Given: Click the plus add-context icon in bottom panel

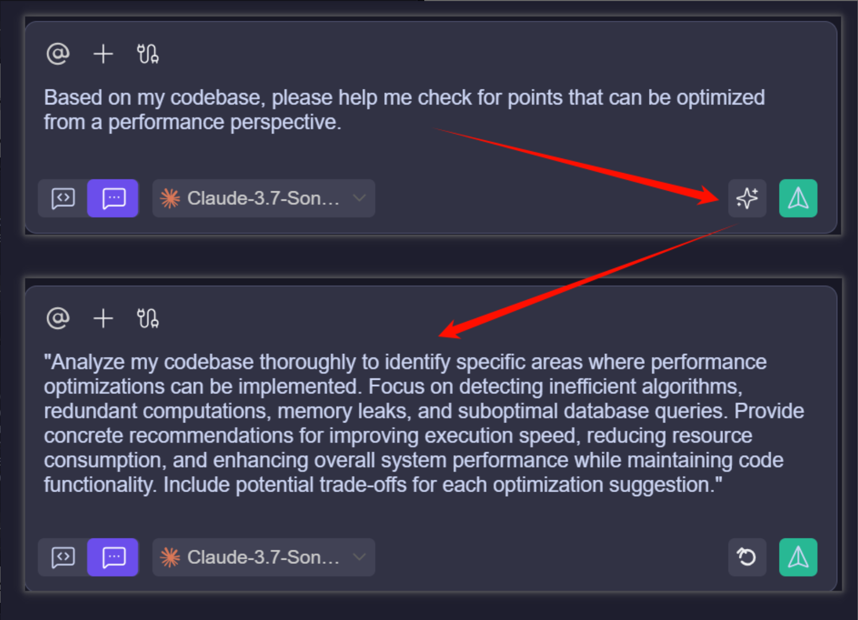Looking at the screenshot, I should [103, 318].
